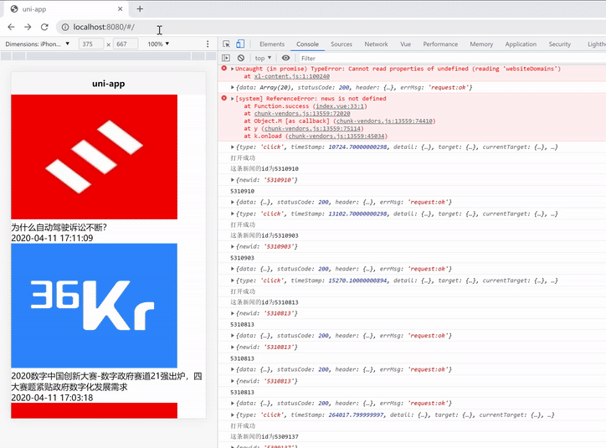This screenshot has width=606, height=448.
Task: Switch to the Console tab
Action: (307, 44)
